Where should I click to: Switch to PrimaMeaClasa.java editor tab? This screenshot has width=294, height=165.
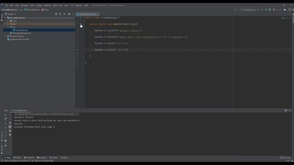click(x=88, y=14)
